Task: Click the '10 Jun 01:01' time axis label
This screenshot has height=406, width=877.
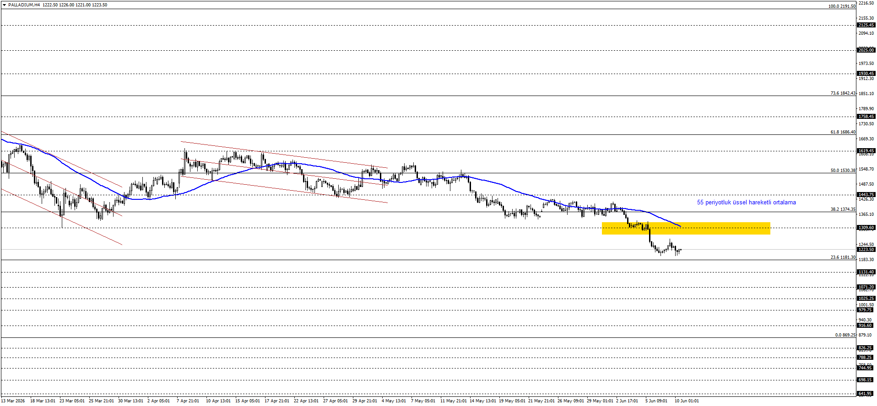Action: coord(687,401)
